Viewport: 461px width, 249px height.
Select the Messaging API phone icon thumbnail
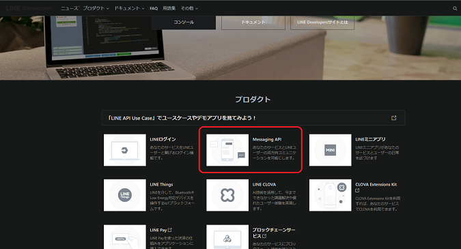tap(227, 150)
